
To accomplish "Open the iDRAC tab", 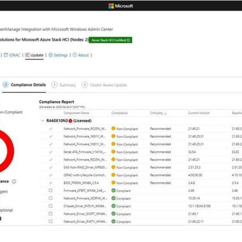I will tap(12, 55).
